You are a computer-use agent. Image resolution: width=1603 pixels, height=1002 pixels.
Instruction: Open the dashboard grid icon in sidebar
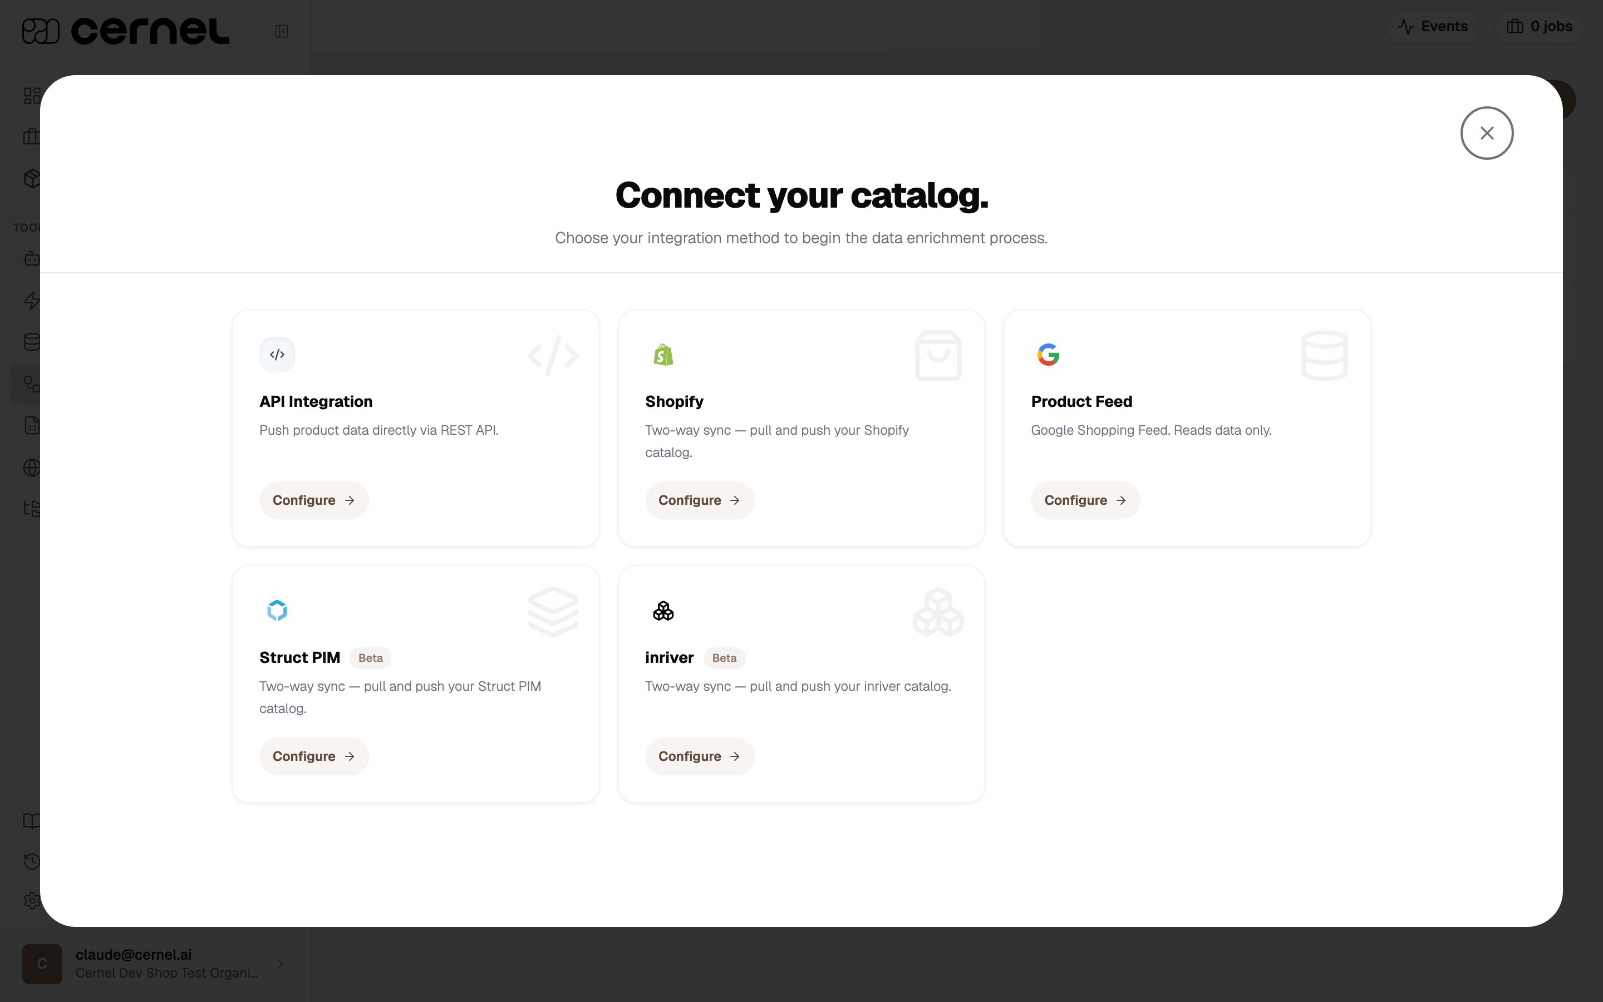(x=32, y=96)
